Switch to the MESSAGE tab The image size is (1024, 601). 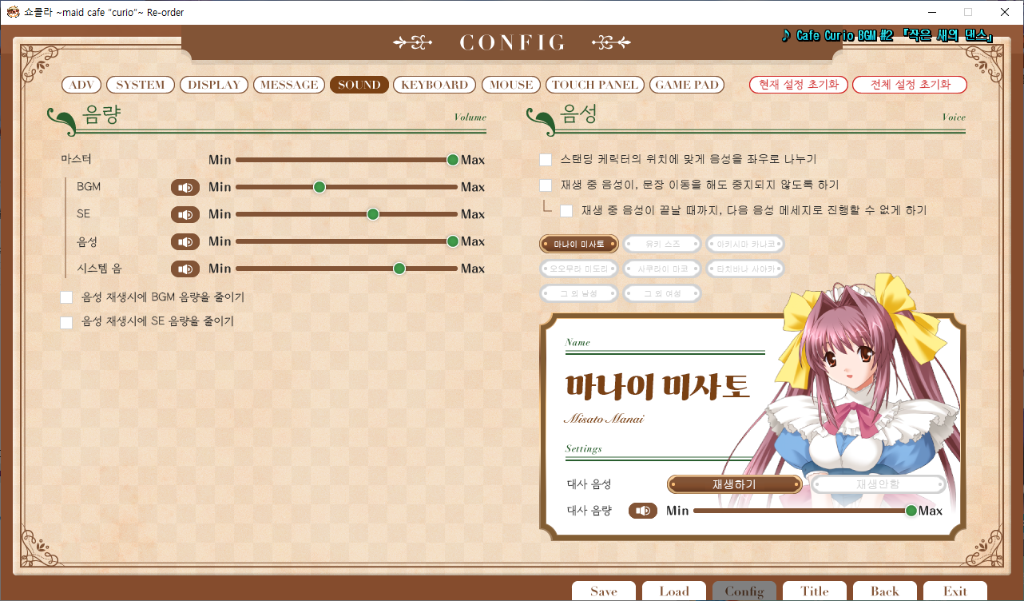point(289,85)
